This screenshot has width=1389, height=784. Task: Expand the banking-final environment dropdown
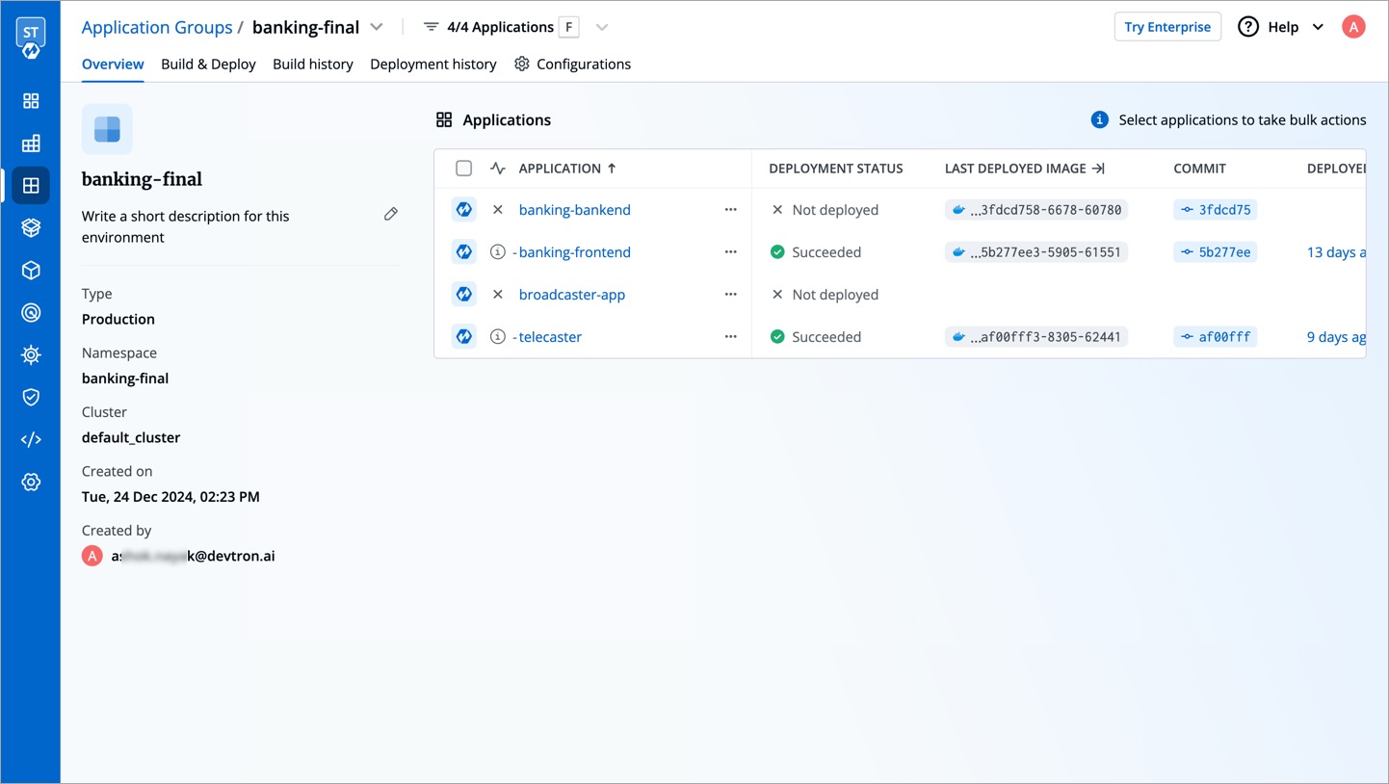coord(377,27)
